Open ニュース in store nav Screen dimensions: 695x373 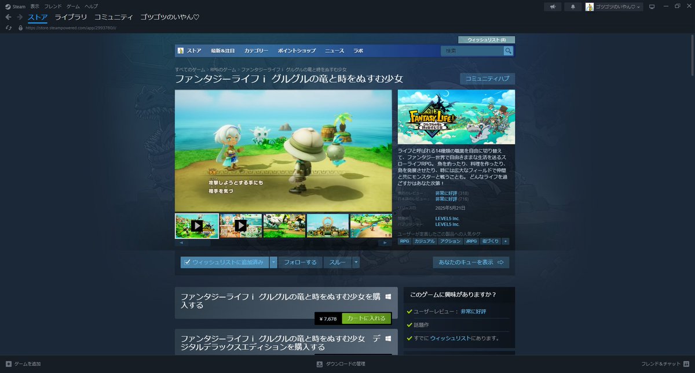pos(334,51)
